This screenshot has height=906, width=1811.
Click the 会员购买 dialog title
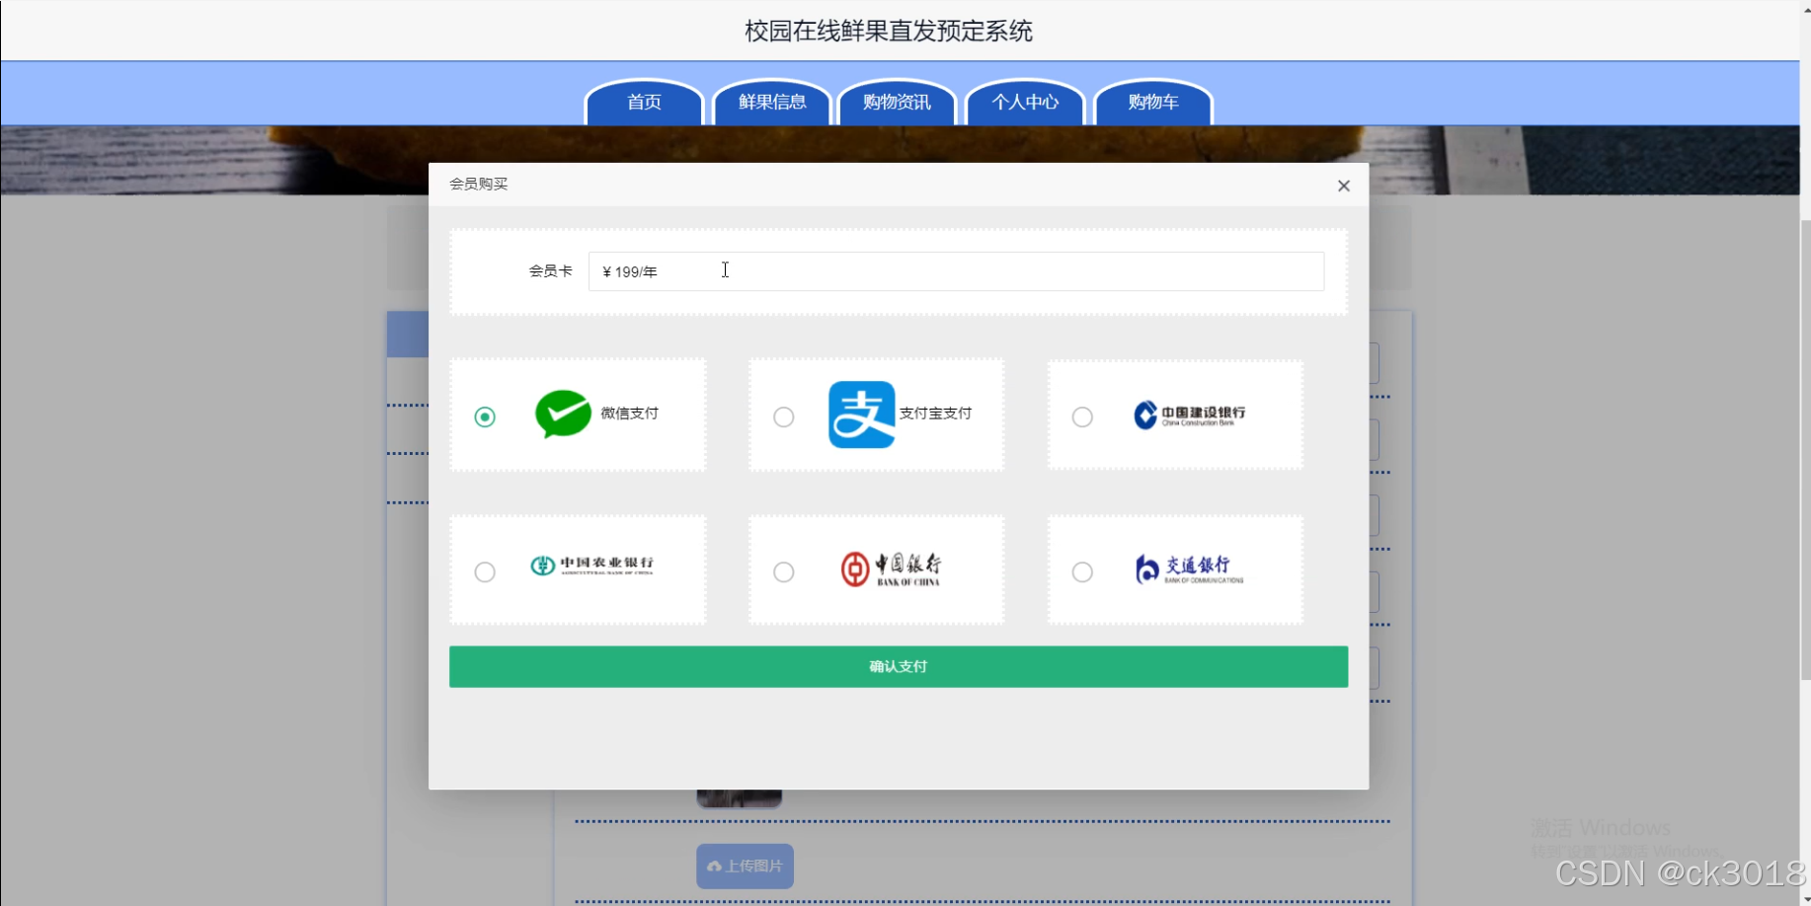479,184
